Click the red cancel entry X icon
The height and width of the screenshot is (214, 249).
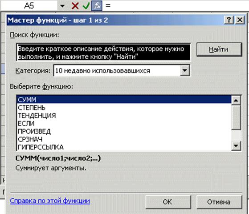click(x=75, y=6)
